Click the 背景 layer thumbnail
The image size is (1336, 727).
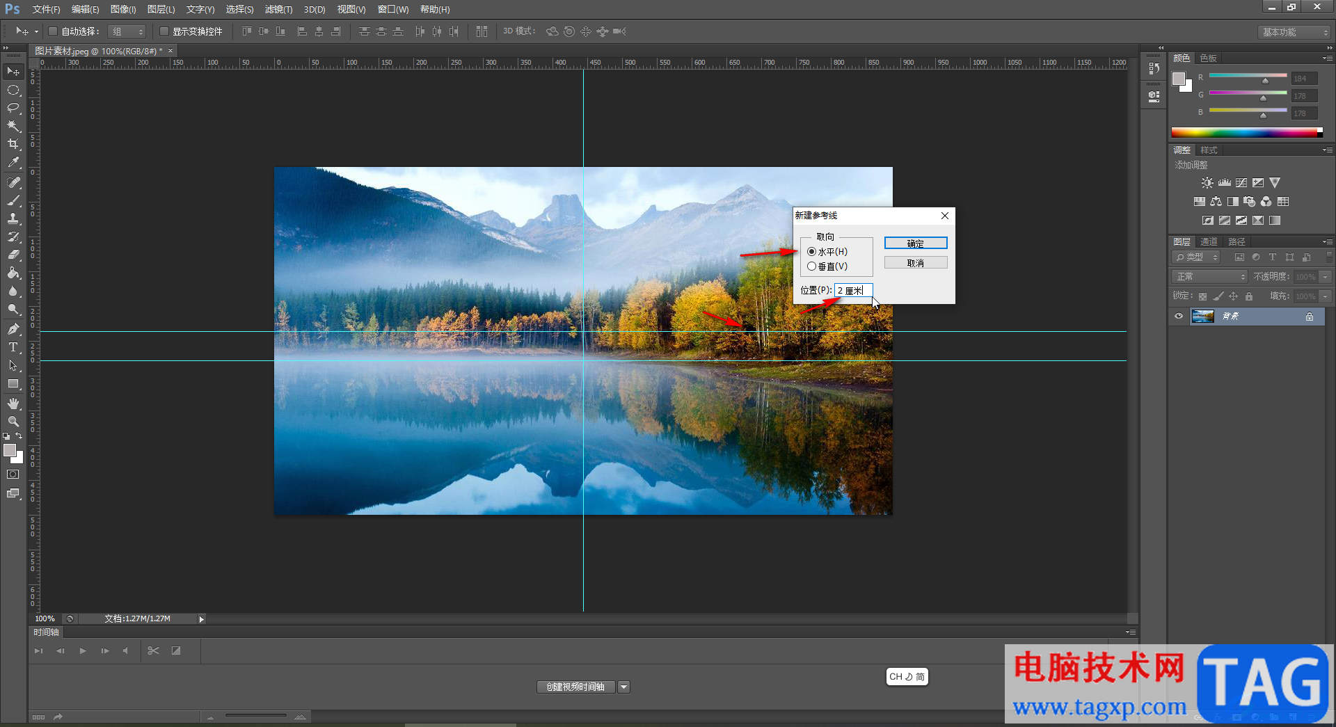tap(1202, 317)
